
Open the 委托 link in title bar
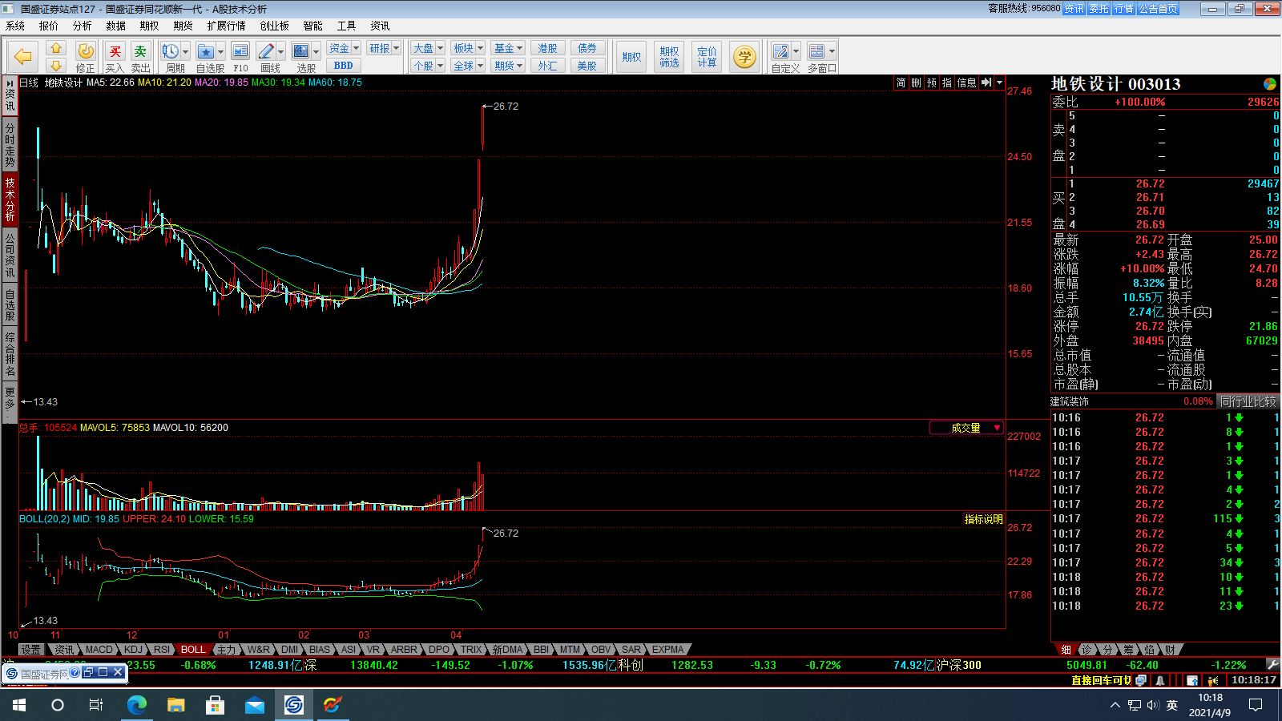tap(1099, 9)
